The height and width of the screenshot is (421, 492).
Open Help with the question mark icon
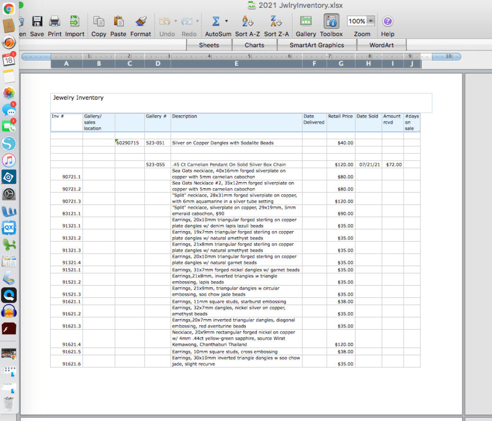coord(388,22)
